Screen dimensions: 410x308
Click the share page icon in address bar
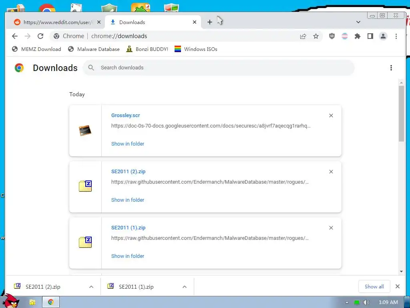point(303,36)
